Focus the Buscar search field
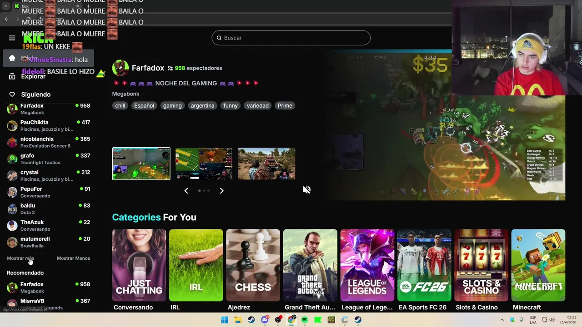 pyautogui.click(x=291, y=38)
